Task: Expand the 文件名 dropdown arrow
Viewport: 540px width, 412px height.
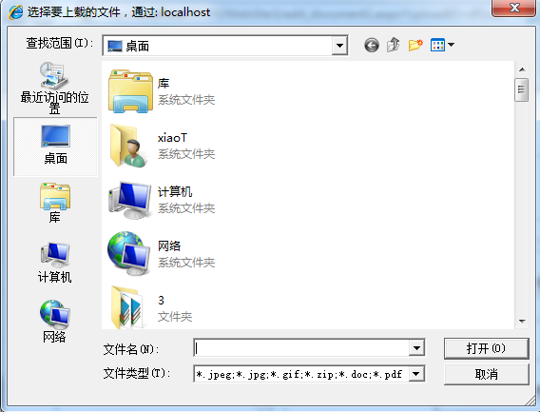Action: (x=416, y=348)
